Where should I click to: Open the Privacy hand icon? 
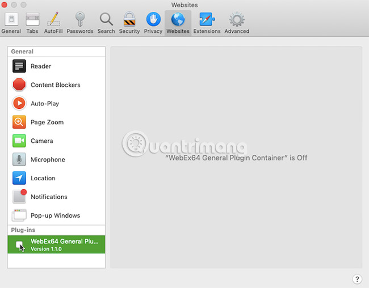pyautogui.click(x=153, y=19)
